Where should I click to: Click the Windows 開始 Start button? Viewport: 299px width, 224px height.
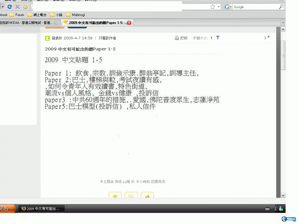7,209
